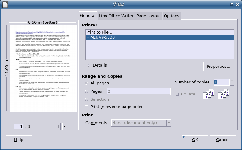Cancel the print dialog
Image resolution: width=242 pixels, height=150 pixels.
point(223,140)
